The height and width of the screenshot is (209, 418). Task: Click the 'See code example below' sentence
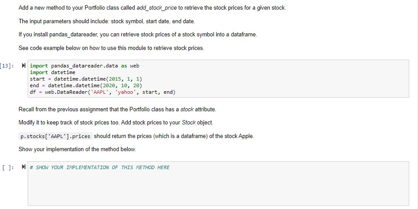(x=111, y=48)
